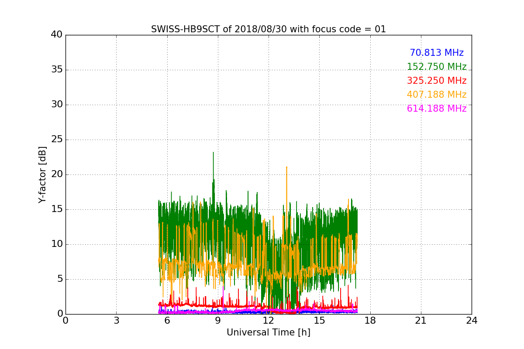Click the Universal Time [h] axis label

pyautogui.click(x=269, y=332)
